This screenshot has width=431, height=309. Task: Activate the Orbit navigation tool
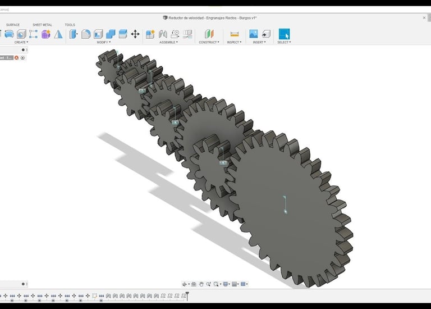185,284
